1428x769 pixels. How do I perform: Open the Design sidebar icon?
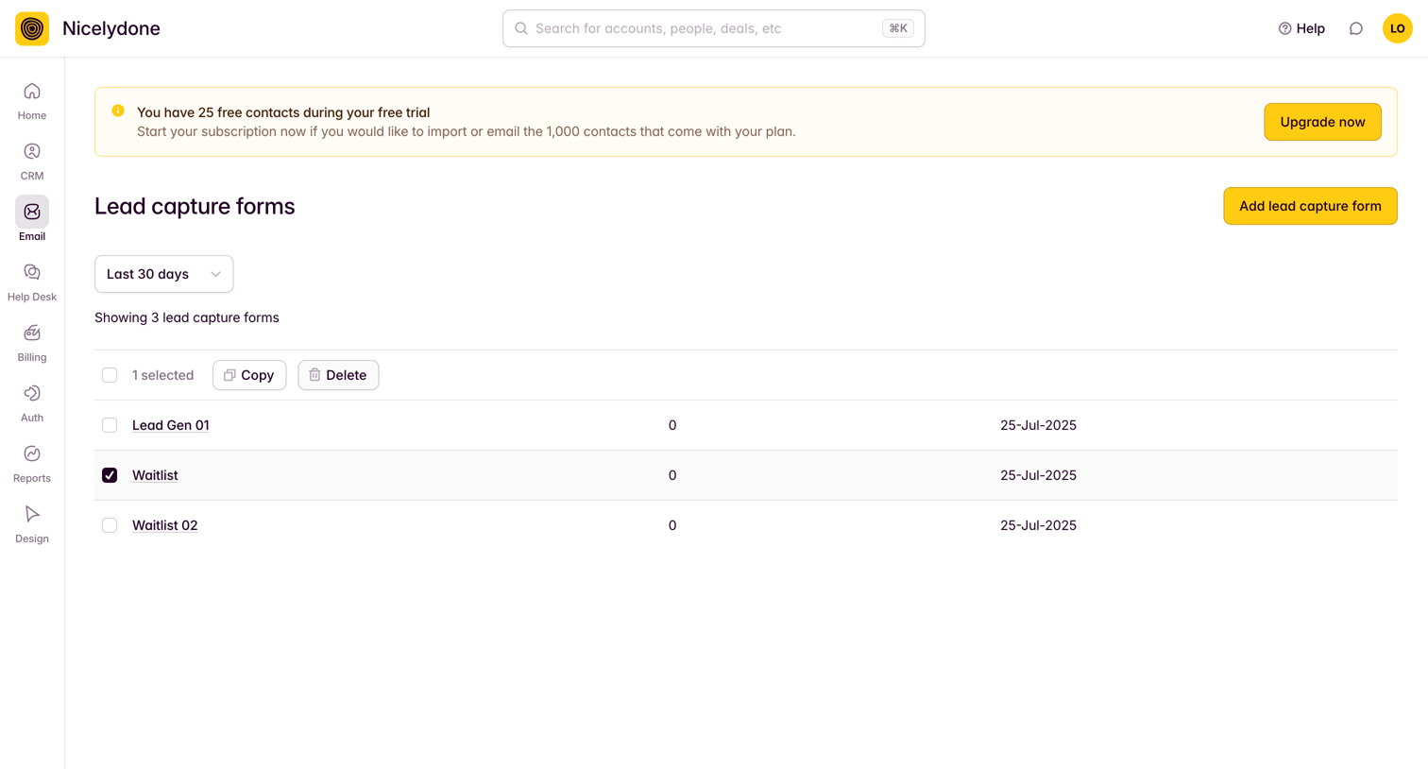32,514
